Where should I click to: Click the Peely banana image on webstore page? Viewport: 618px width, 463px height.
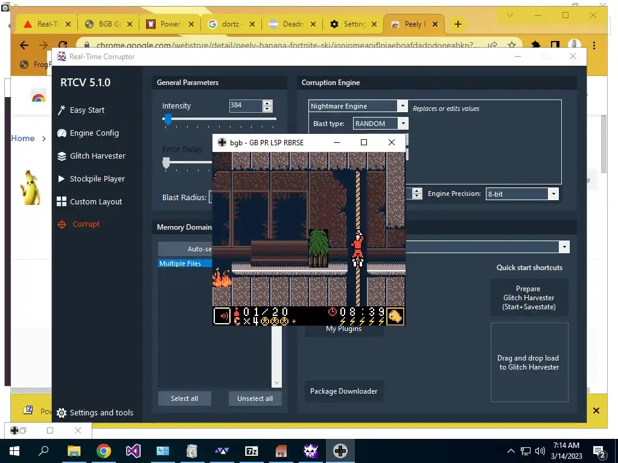pos(30,188)
